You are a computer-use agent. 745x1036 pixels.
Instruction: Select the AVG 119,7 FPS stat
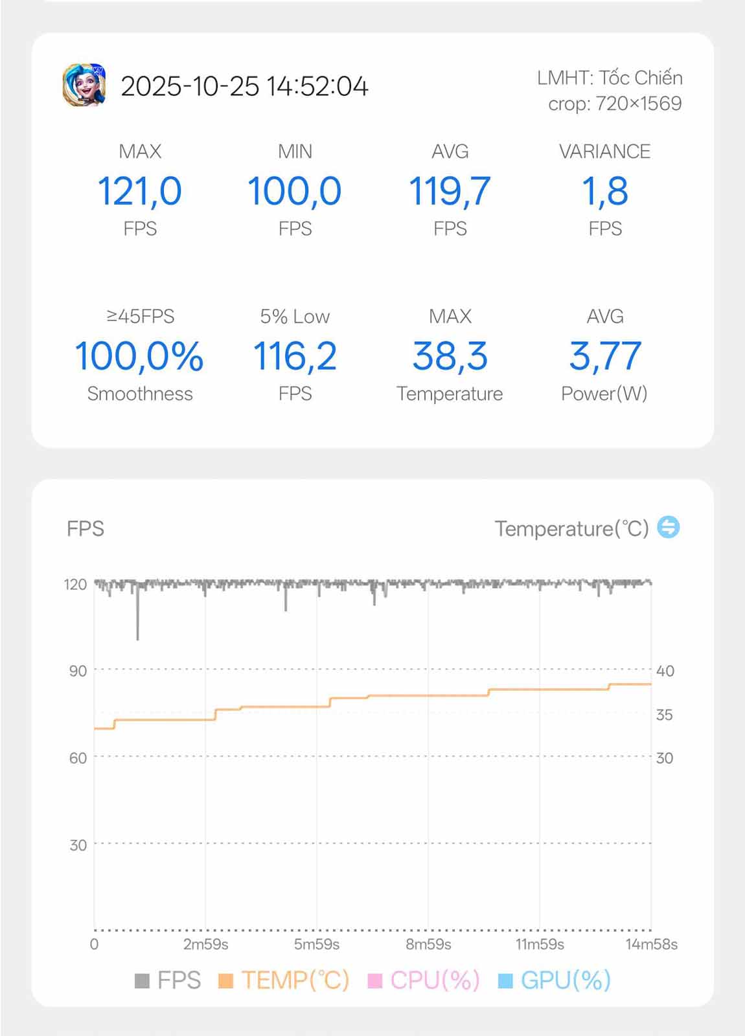coord(450,190)
